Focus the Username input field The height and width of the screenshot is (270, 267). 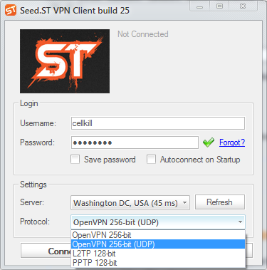(x=158, y=123)
